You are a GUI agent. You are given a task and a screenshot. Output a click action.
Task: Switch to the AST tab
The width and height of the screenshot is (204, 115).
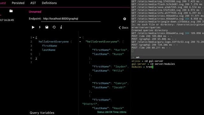pyautogui.click(x=33, y=3)
